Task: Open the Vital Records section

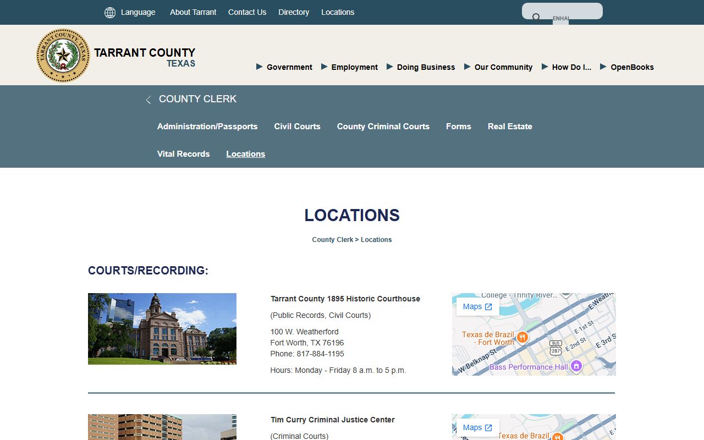Action: pos(184,154)
